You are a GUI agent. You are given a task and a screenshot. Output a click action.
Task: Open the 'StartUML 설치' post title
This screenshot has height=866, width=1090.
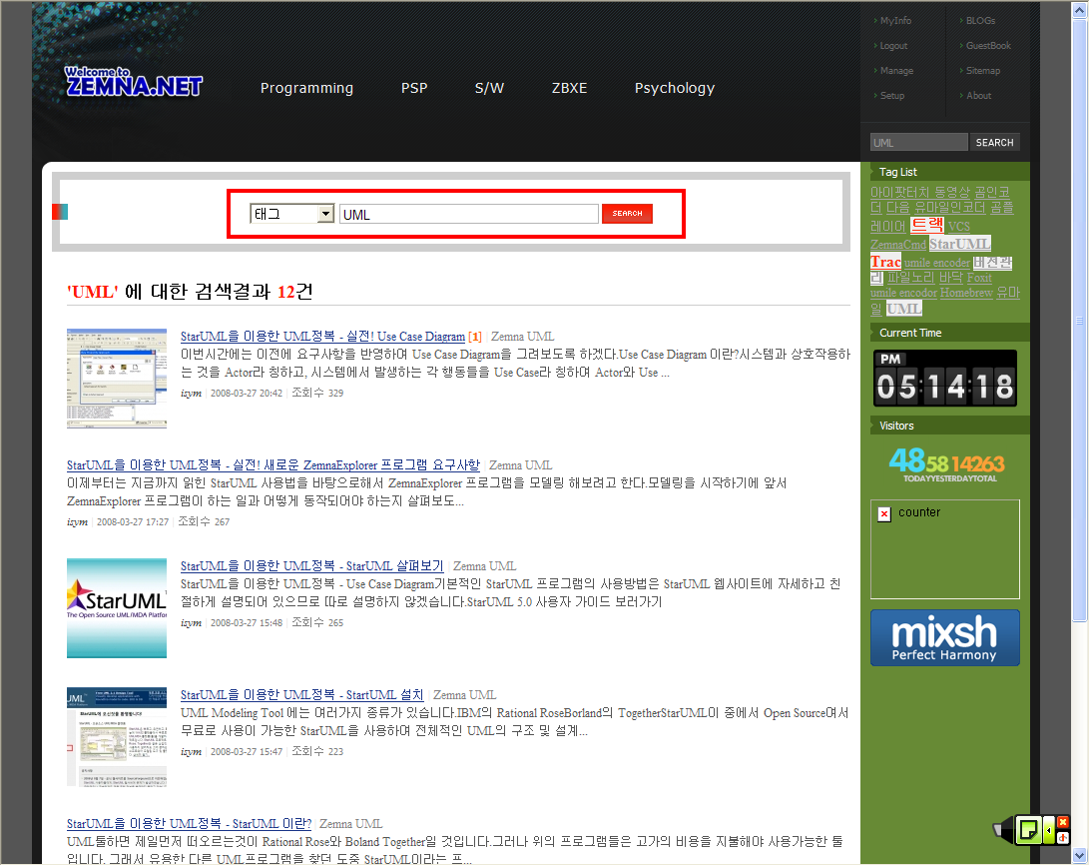(x=301, y=695)
